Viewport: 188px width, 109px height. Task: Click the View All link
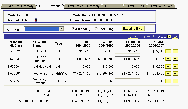[x=133, y=37]
